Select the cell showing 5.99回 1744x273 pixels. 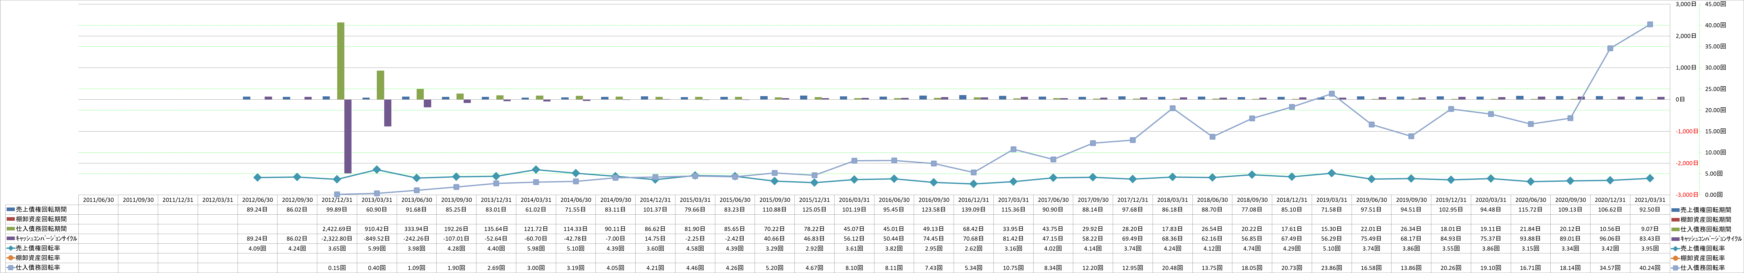[377, 249]
